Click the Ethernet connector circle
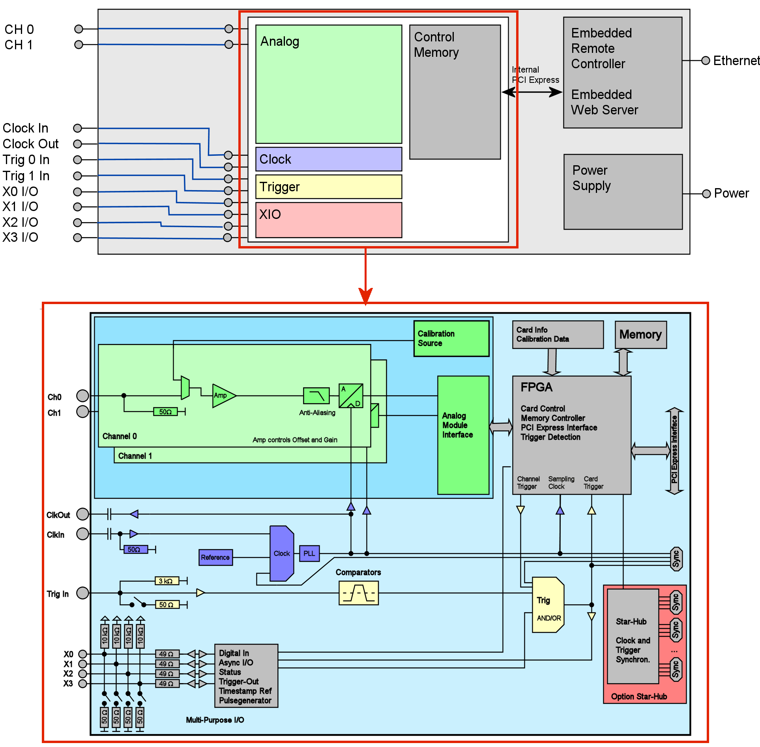The width and height of the screenshot is (760, 747). pos(706,60)
